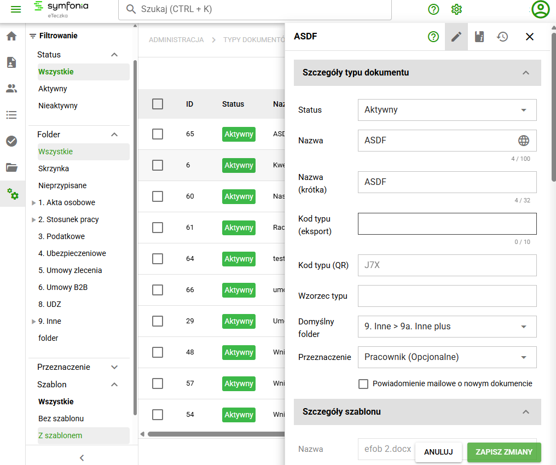Check the row with ID 60
The height and width of the screenshot is (465, 556).
tap(158, 196)
